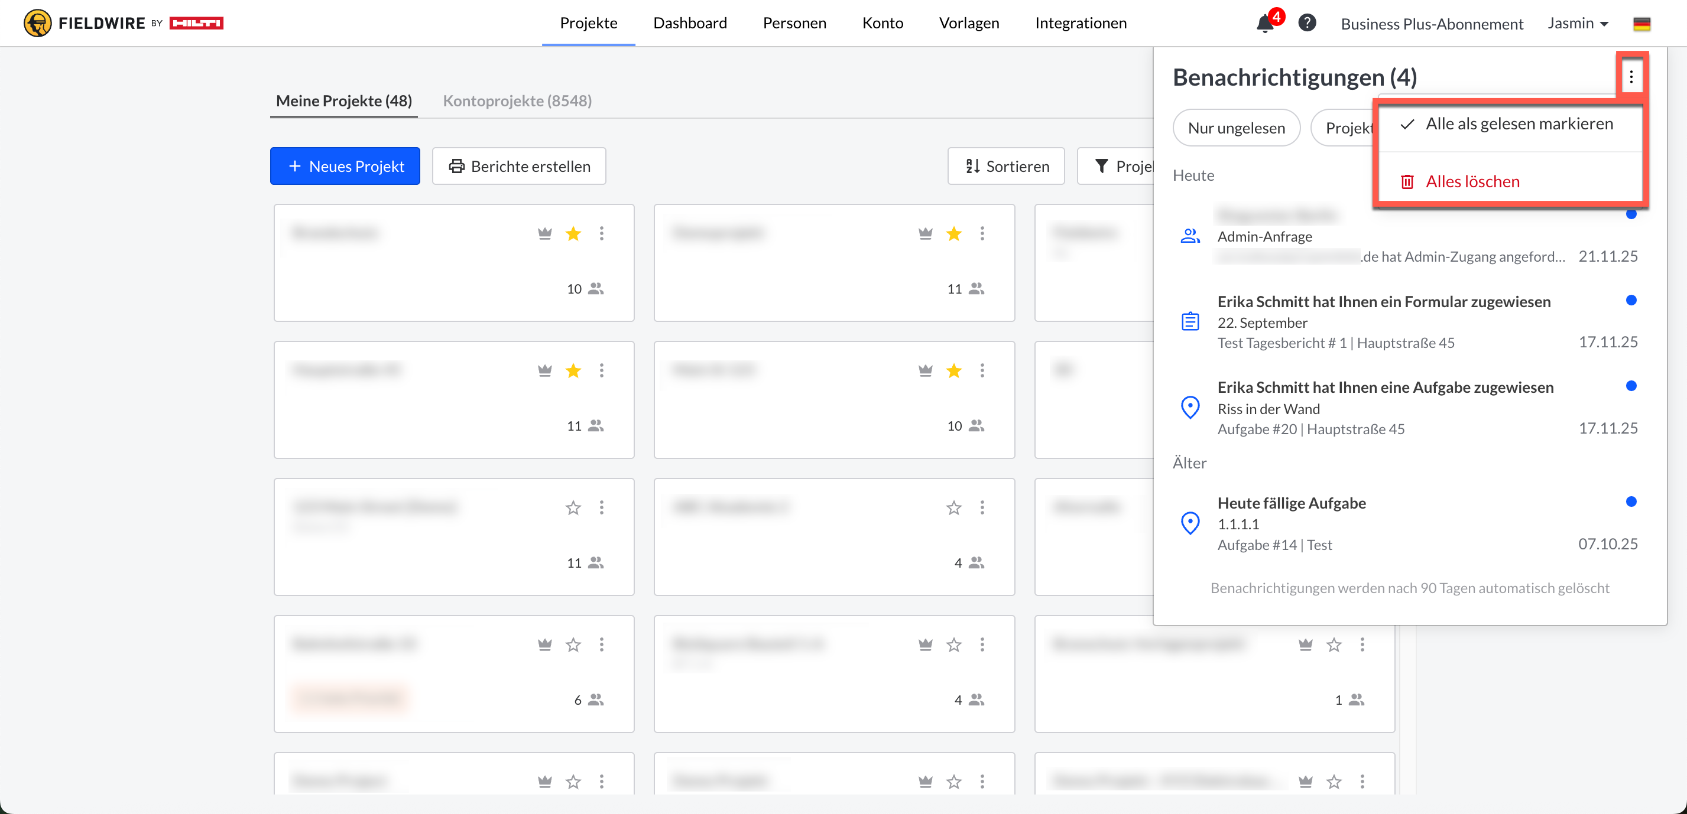Switch to the Kontoprojekte (8548) tab

click(x=517, y=101)
